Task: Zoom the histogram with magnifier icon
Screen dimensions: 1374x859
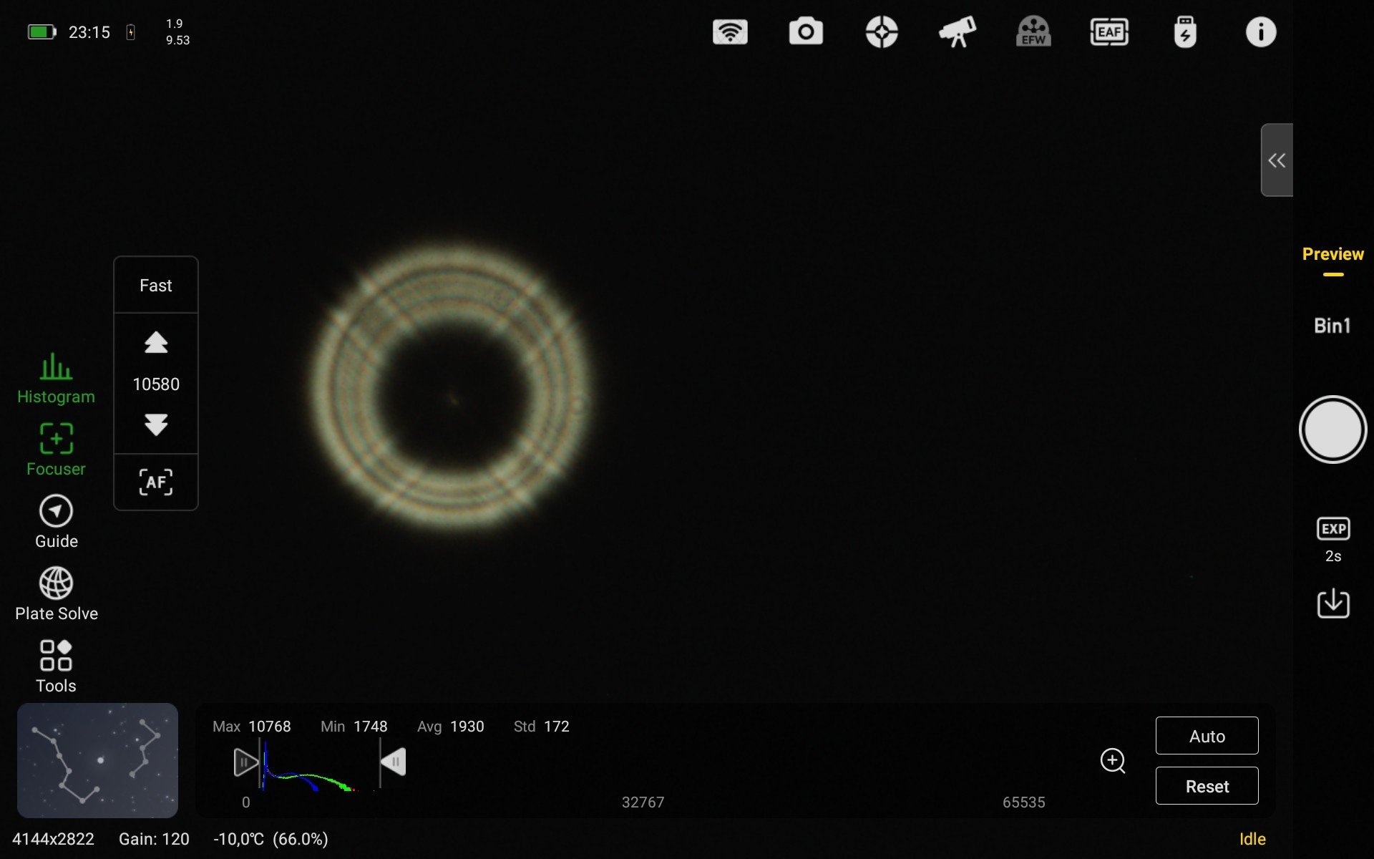Action: (x=1113, y=761)
